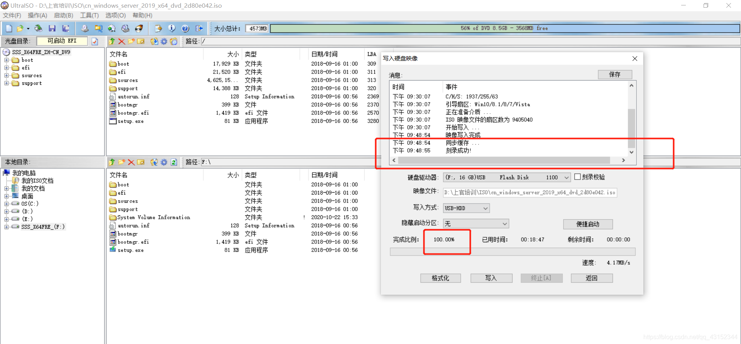This screenshot has height=344, width=741.
Task: Click the red X delete icon in the image pane
Action: pyautogui.click(x=122, y=41)
